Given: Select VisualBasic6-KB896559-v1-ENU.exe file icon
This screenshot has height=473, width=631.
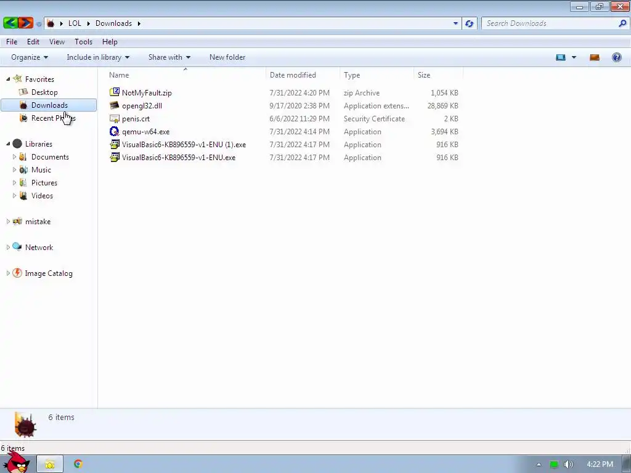Looking at the screenshot, I should [115, 157].
